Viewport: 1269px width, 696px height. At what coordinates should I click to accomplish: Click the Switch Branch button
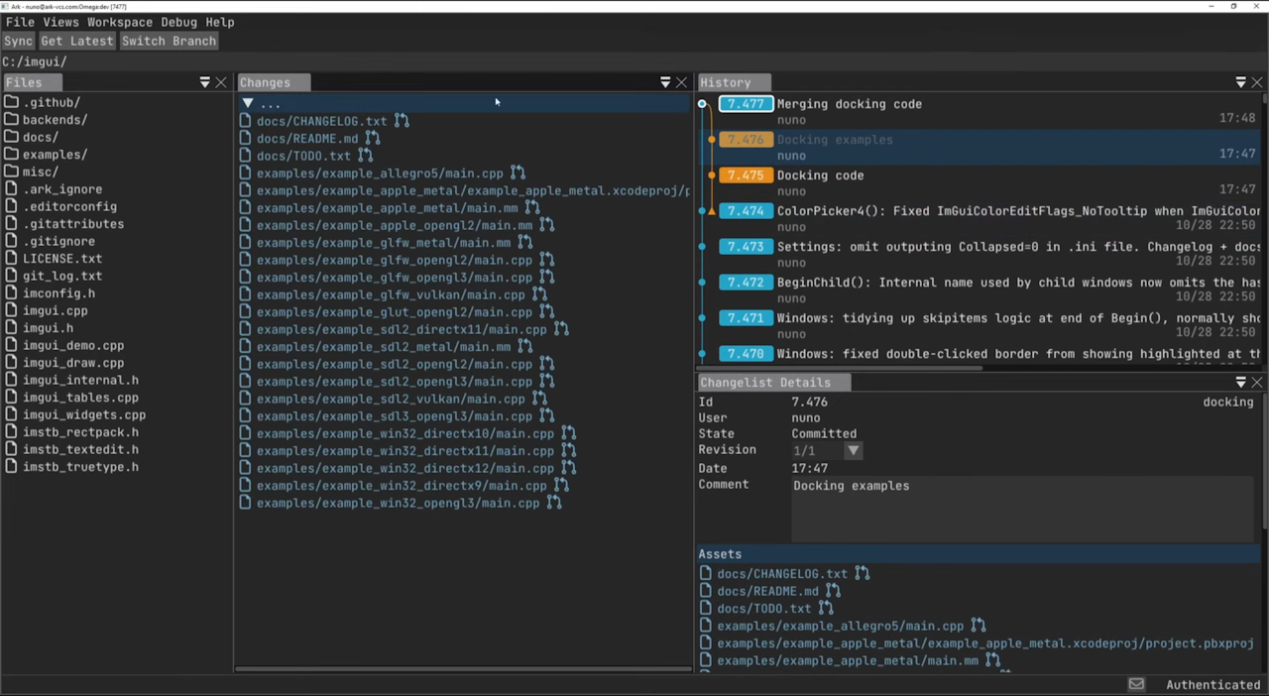tap(169, 41)
